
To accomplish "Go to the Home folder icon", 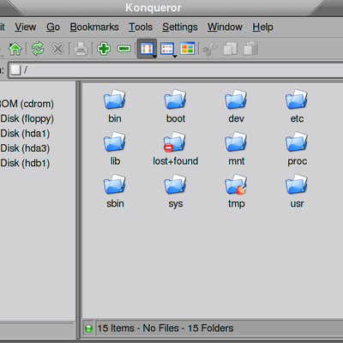I will [x=15, y=49].
